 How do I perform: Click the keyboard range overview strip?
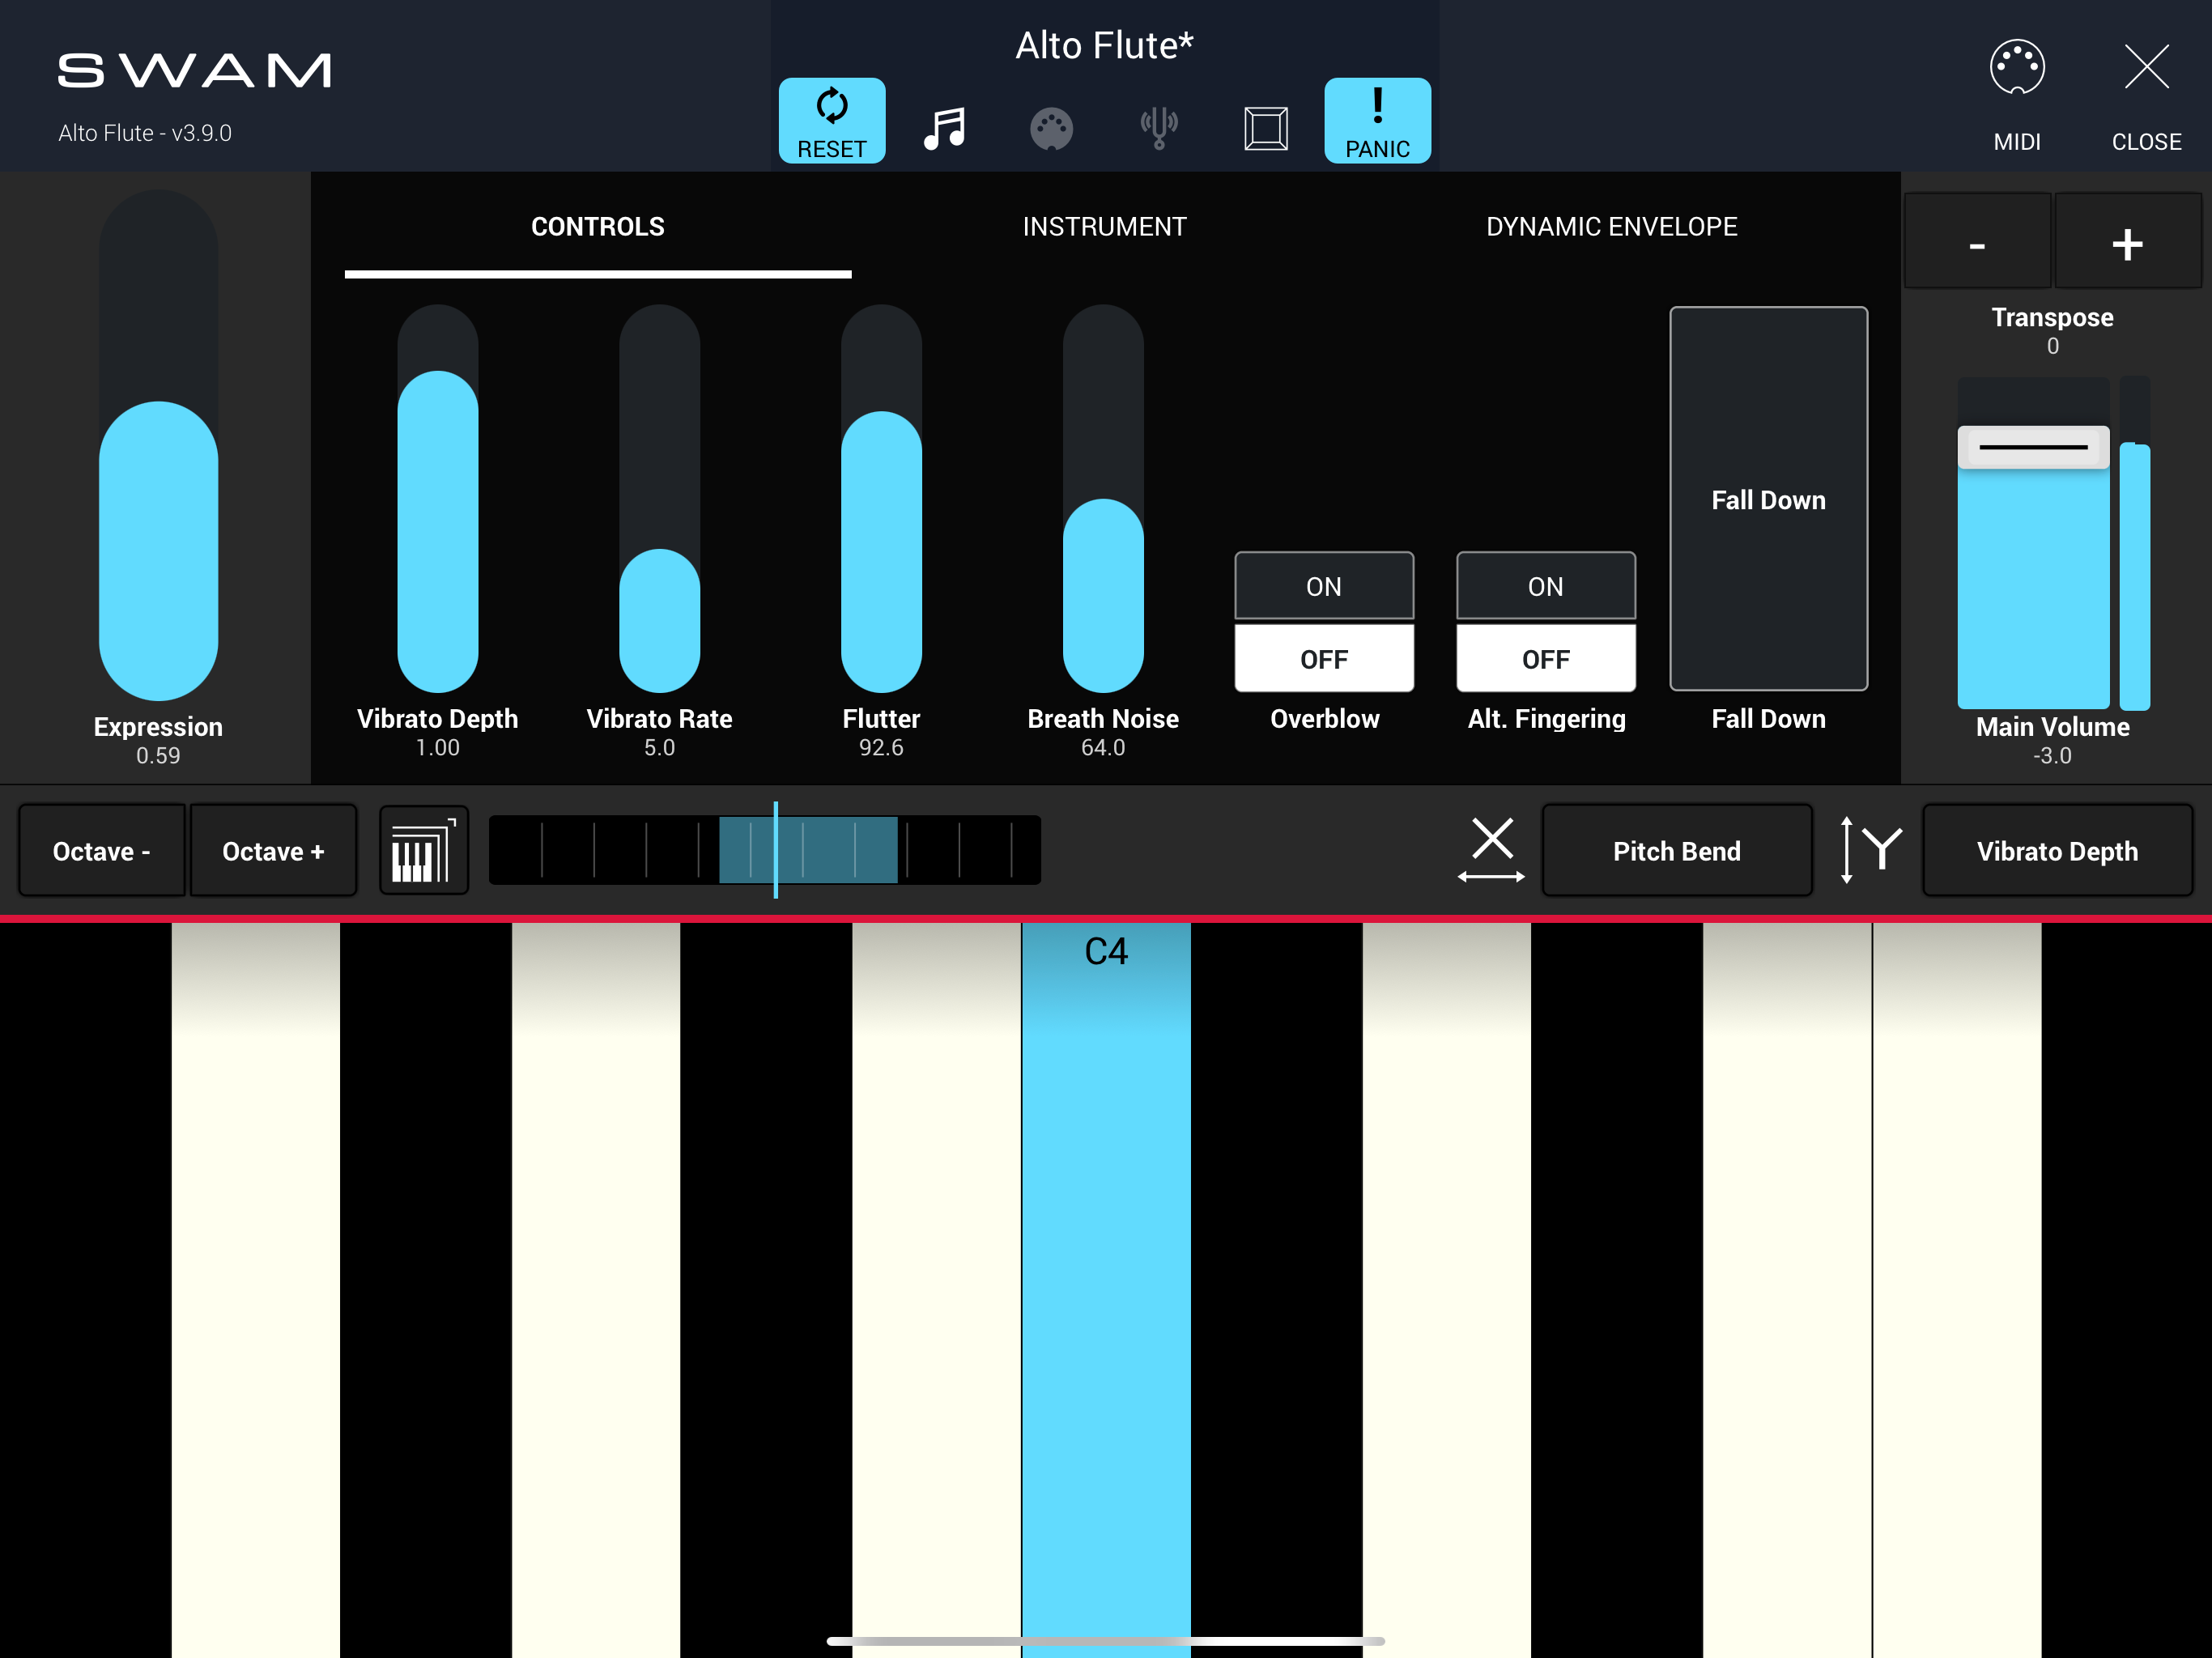(x=765, y=850)
